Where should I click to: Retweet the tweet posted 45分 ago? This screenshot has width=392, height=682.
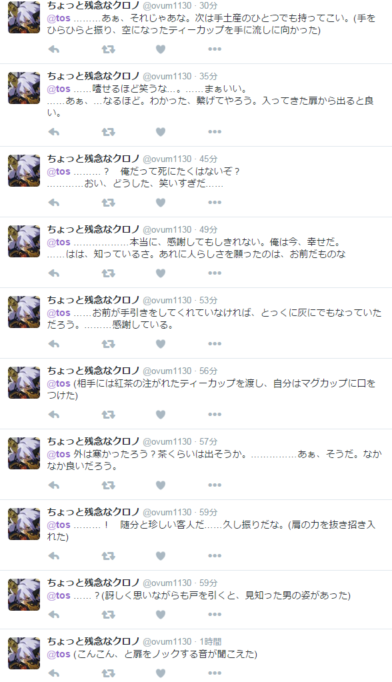(x=108, y=203)
